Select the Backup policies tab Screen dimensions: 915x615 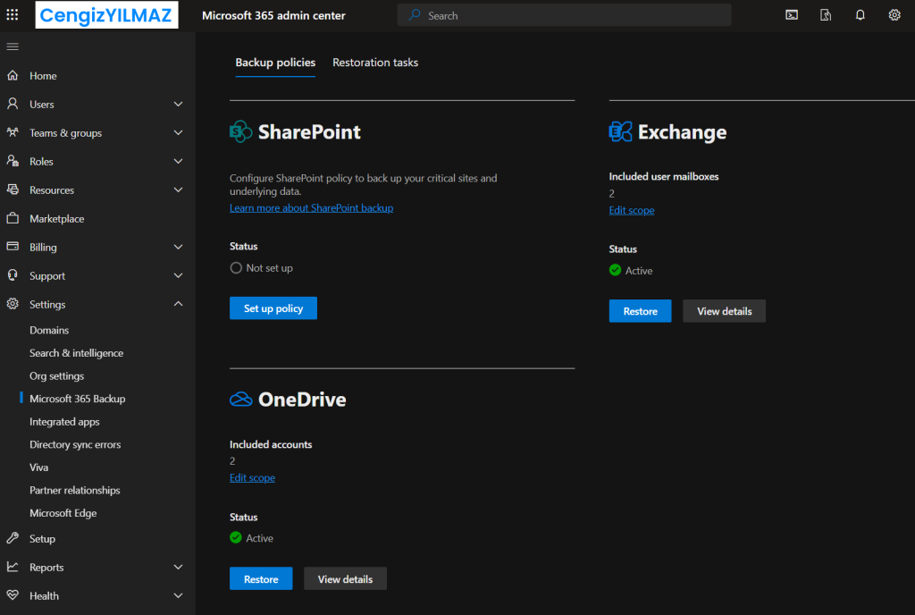pos(275,63)
